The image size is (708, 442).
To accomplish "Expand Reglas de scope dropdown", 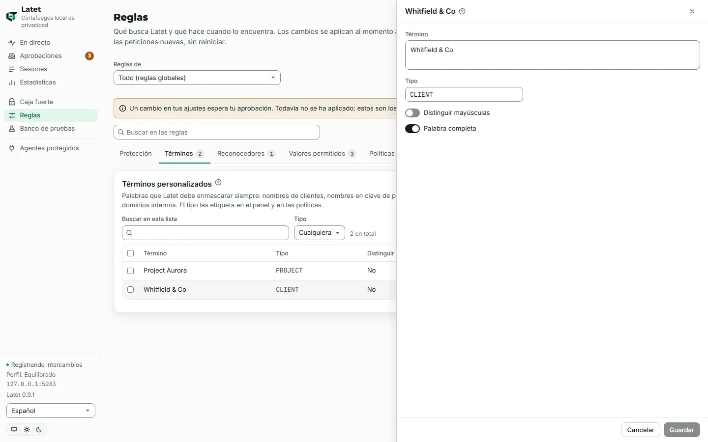I will pos(197,78).
